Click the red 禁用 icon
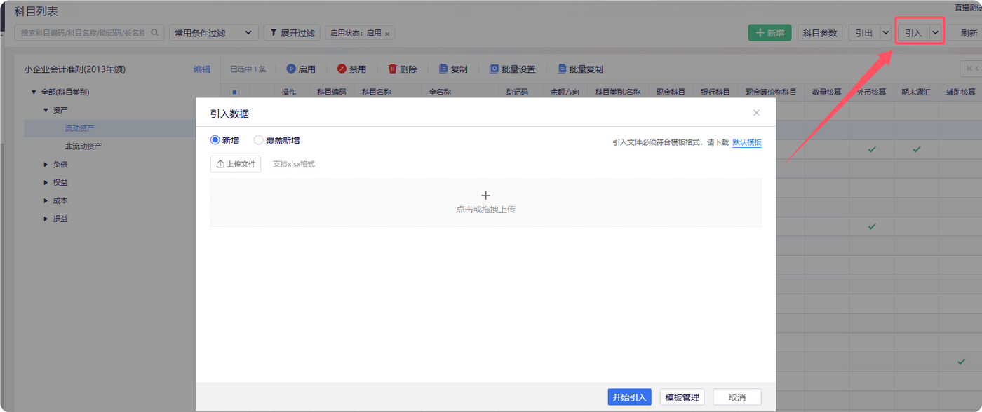982x412 pixels. click(342, 69)
